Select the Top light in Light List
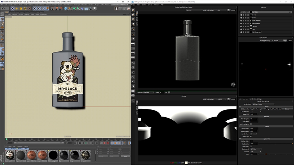 pos(266,29)
